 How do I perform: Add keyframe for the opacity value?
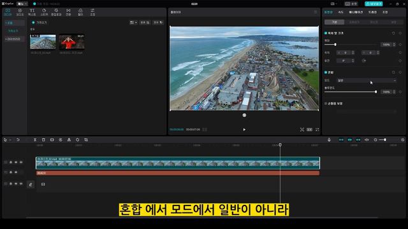click(400, 92)
